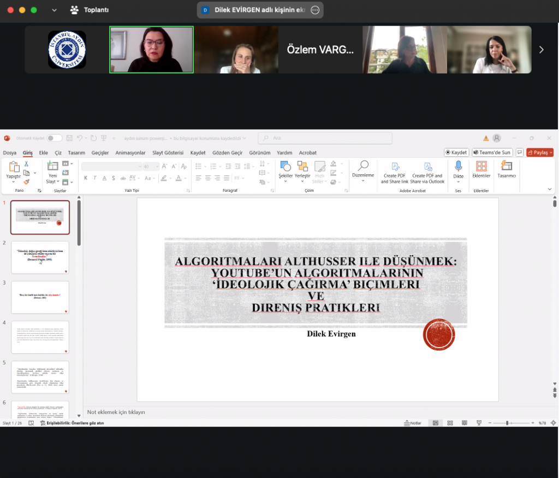This screenshot has height=478, width=559.
Task: Paste with the Yapıştır clipboard icon
Action: 14,167
